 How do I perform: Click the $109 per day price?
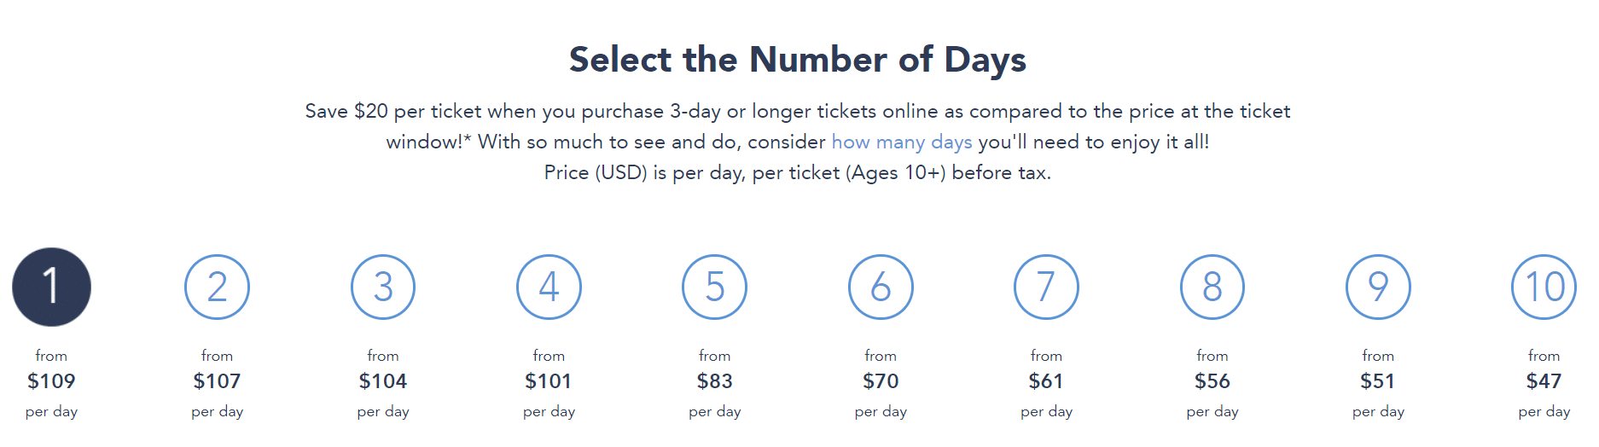(x=51, y=381)
